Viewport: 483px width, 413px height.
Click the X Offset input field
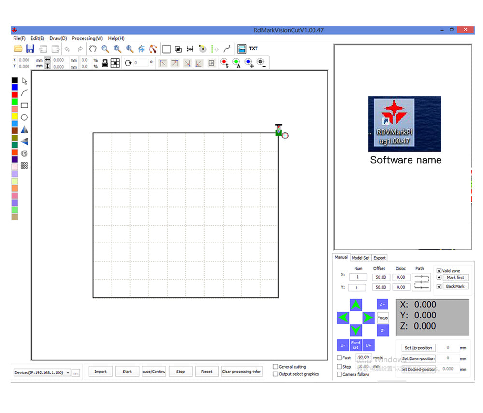click(x=381, y=277)
